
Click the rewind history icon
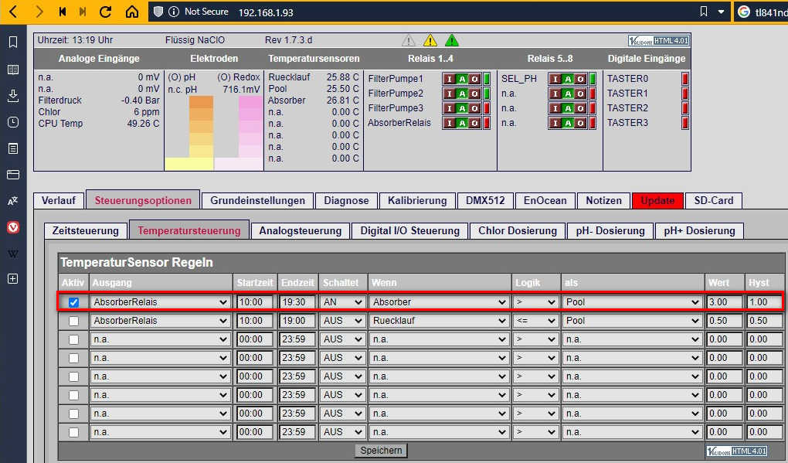click(x=63, y=12)
